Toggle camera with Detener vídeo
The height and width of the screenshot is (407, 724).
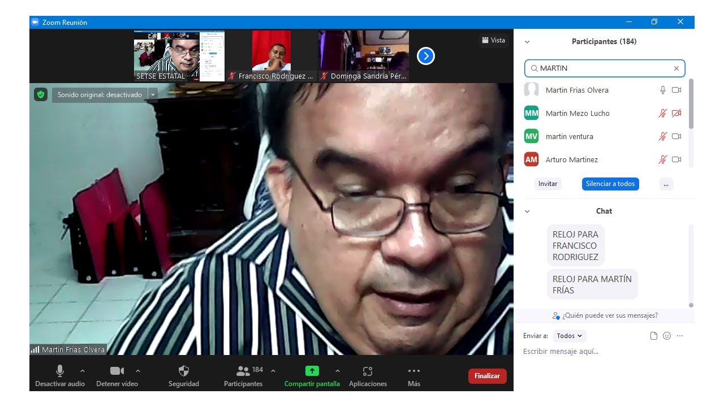coord(117,371)
